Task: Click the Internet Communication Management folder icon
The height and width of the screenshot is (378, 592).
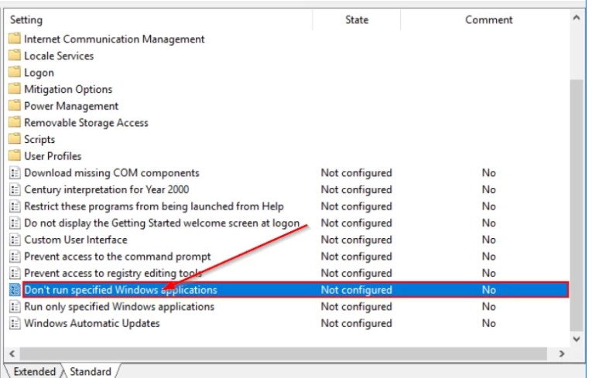Action: coord(15,39)
